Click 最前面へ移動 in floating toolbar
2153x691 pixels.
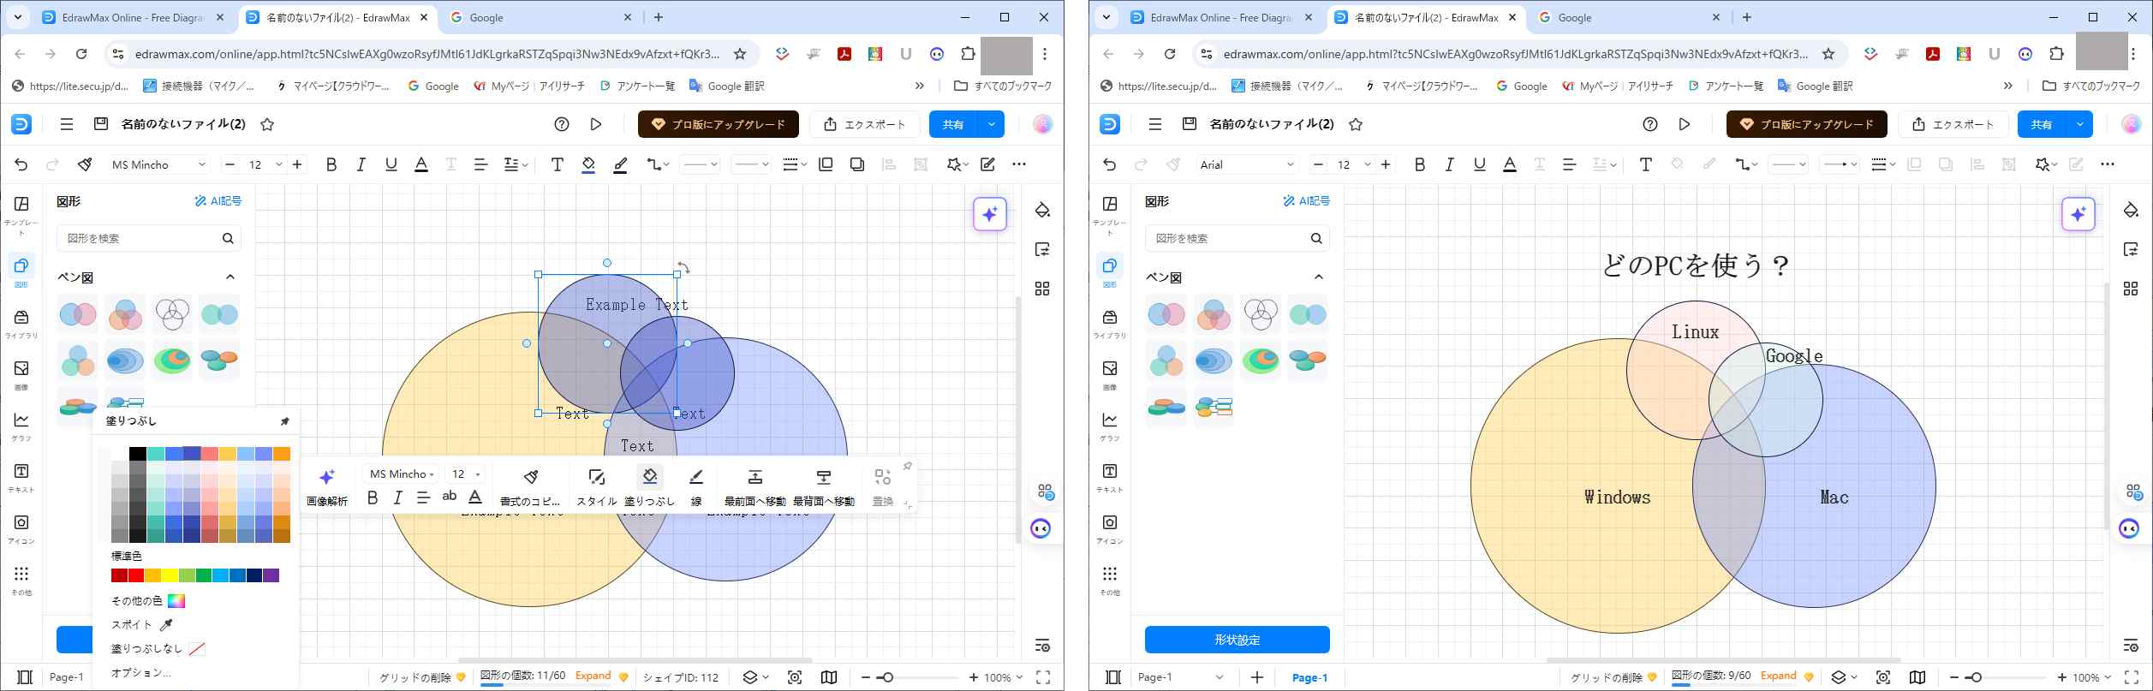point(755,486)
